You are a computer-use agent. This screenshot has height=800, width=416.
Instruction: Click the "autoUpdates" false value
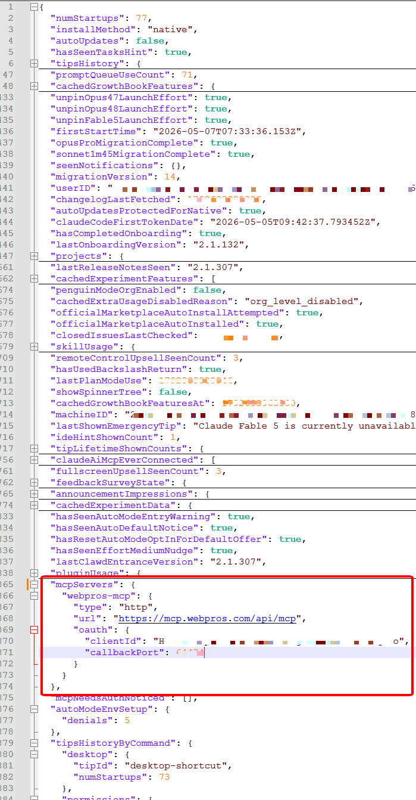click(x=149, y=41)
